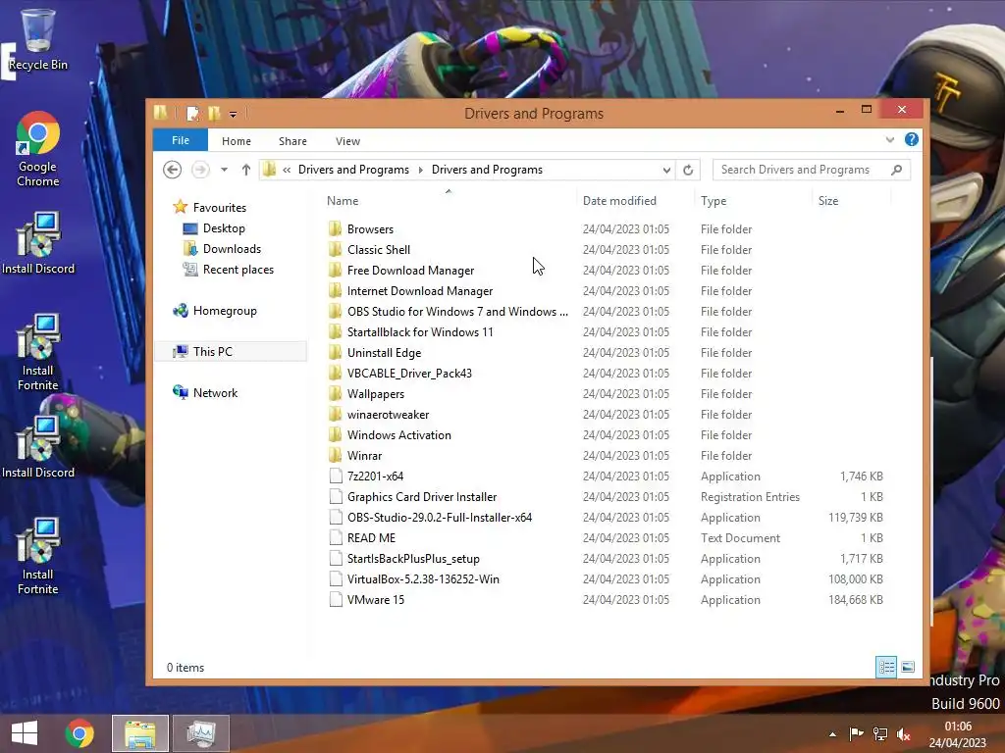Open the recent locations dropdown arrow

tap(224, 170)
